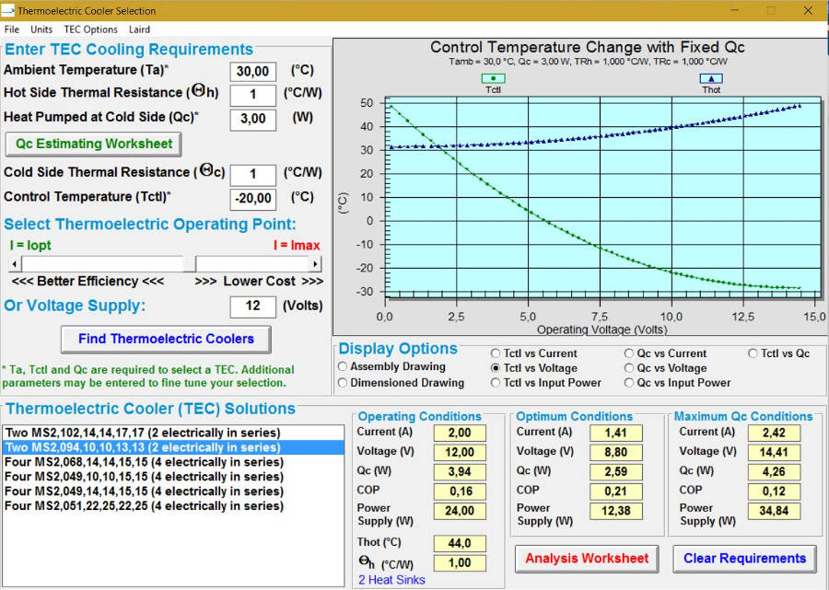This screenshot has width=829, height=590.
Task: Select Two MS2,094,10,10,13,13 solution
Action: tap(173, 447)
